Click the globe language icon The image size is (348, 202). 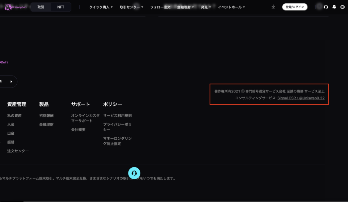342,7
